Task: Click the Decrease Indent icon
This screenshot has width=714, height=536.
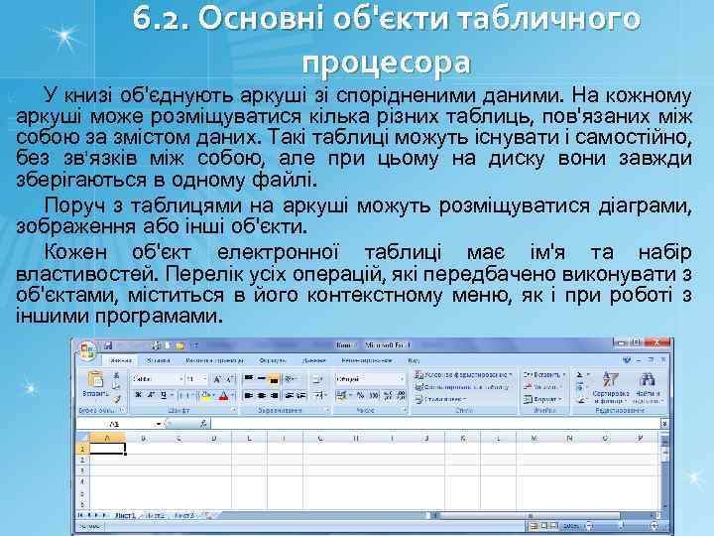Action: (x=290, y=395)
